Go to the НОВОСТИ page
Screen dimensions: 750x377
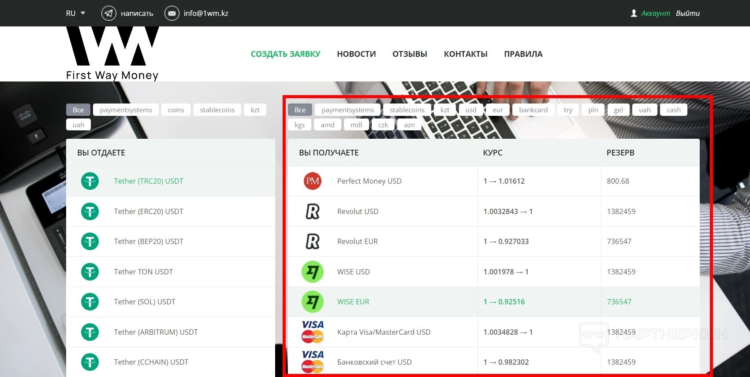tap(356, 54)
